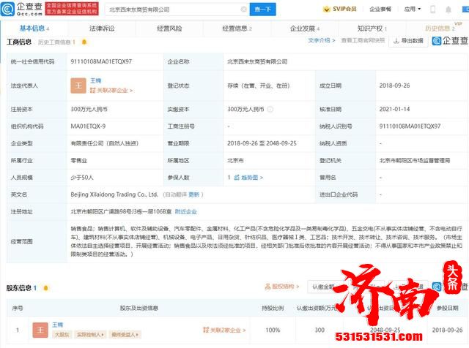Open 关联2家企业 under legal representative

pos(111,90)
